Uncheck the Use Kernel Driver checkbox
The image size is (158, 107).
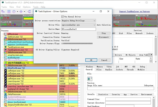[x=62, y=17]
